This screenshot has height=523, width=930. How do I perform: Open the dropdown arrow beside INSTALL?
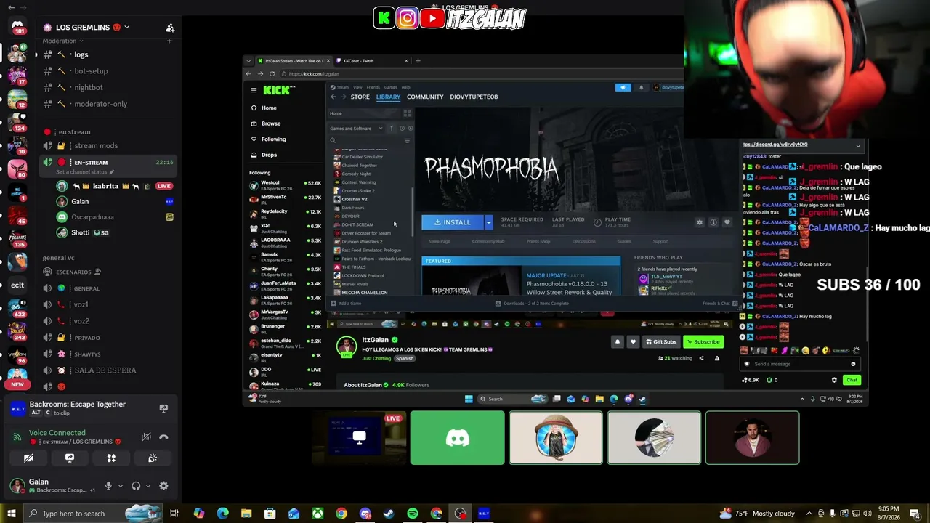tap(489, 222)
